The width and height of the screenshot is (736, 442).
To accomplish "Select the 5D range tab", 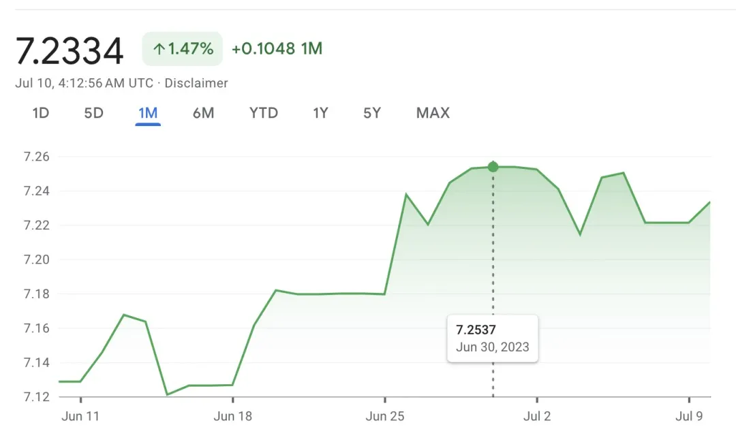I will pos(93,113).
